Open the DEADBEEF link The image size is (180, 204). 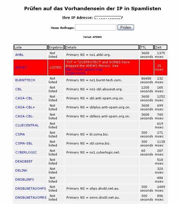pos(24,161)
